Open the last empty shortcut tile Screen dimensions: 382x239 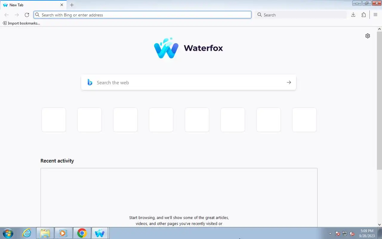(x=304, y=120)
